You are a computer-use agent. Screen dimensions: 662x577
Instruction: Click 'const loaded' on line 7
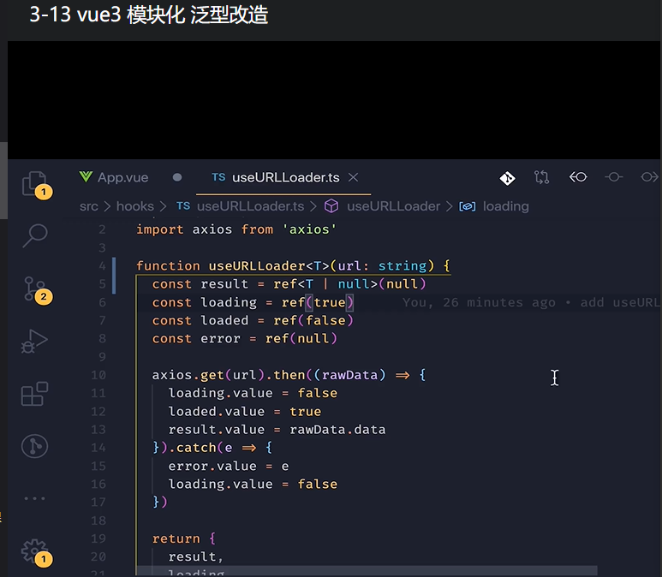[200, 320]
